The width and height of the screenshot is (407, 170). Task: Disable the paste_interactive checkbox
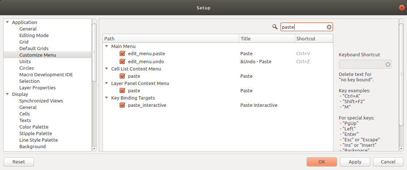[x=123, y=105]
